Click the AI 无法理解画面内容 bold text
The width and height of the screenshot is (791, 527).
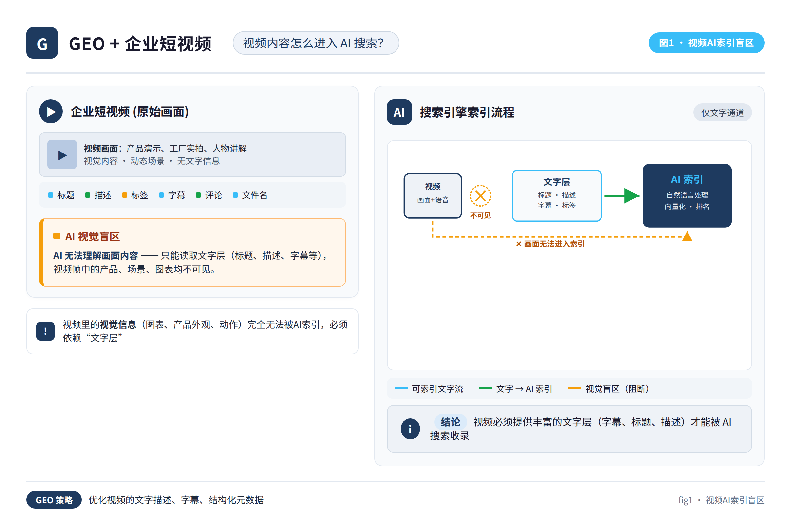[96, 256]
